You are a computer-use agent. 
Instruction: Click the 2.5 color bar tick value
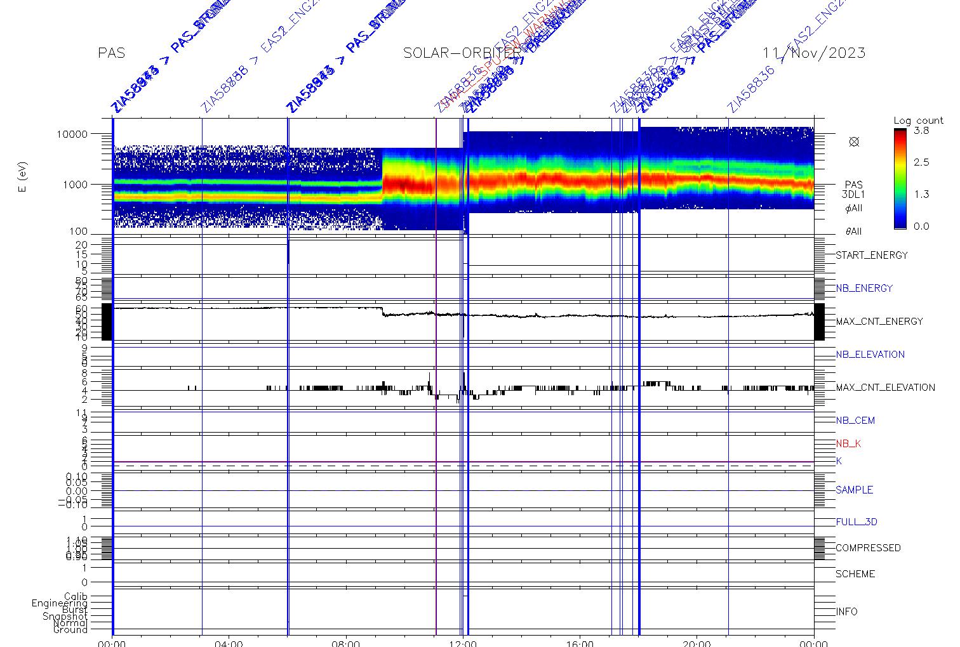[921, 162]
